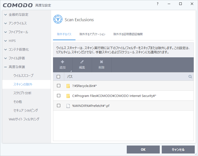Click the 削除 (Remove) X icon
Screen dimensions: 198x156
click(x=101, y=62)
